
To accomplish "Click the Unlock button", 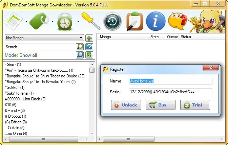I will pos(126,105).
